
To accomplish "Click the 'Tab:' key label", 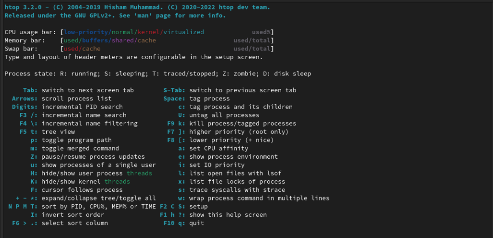I will (x=30, y=90).
